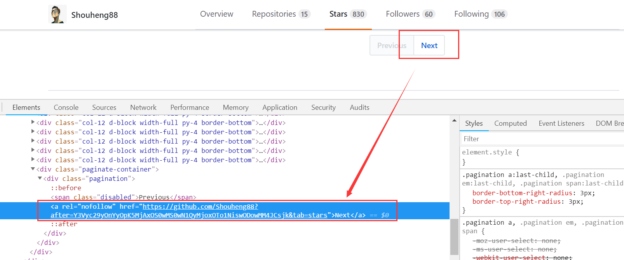Screen dimensions: 624x260
Task: Open the DevTools Security panel
Action: pos(323,107)
